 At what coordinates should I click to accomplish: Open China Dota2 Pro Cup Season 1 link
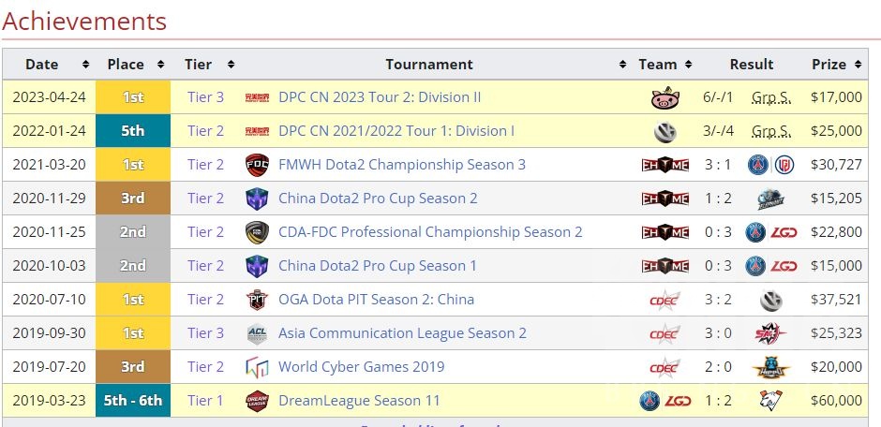377,266
